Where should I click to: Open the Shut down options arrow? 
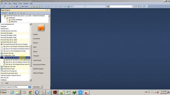click(x=42, y=87)
